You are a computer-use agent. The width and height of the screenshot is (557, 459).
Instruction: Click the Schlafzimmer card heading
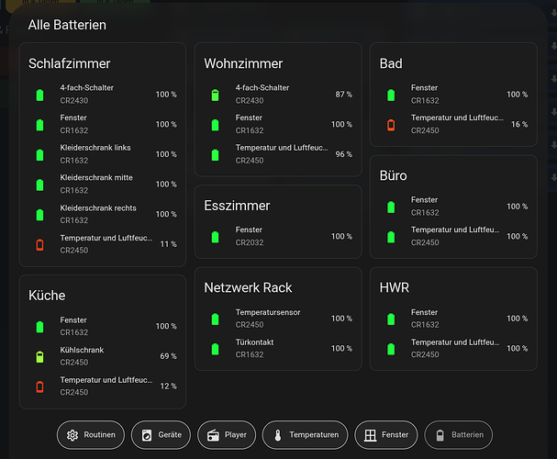(69, 63)
